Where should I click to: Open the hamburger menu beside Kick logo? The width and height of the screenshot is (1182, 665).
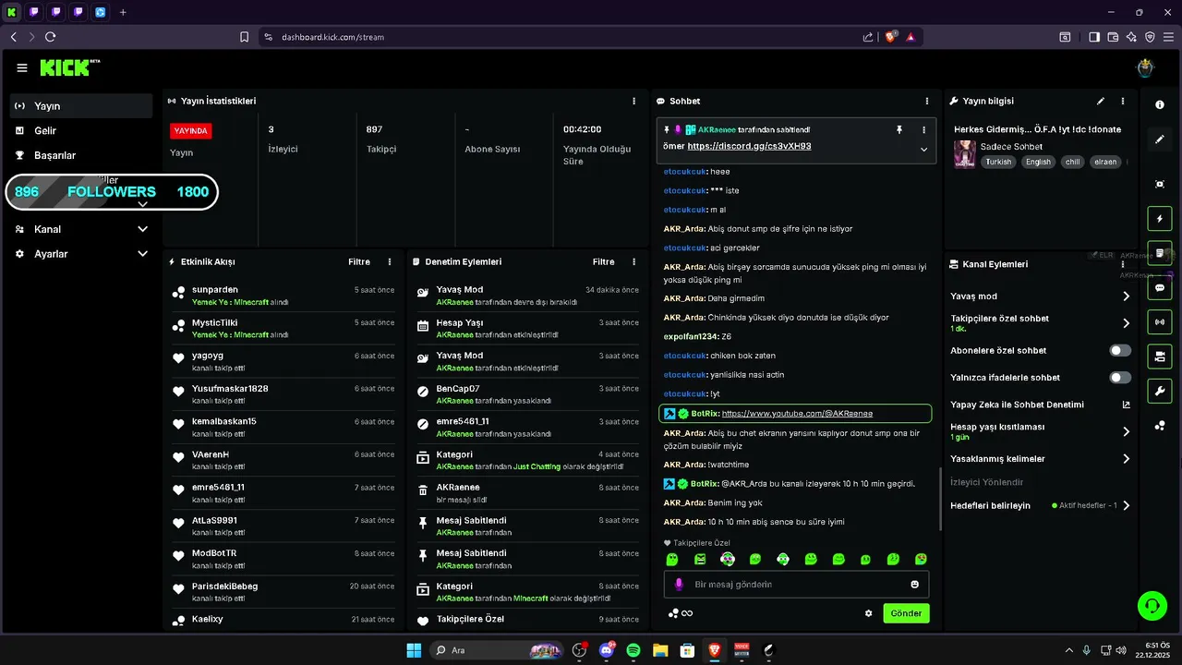22,67
